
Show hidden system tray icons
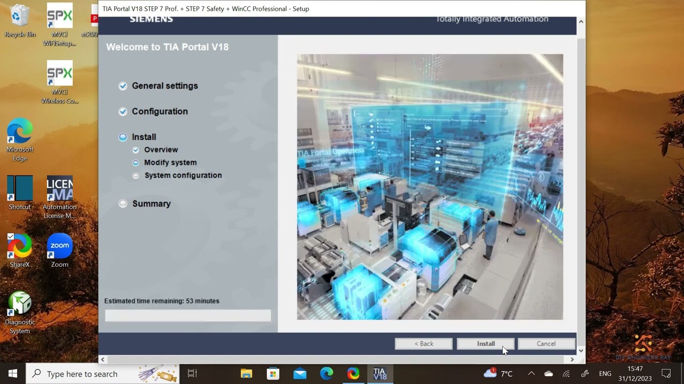(x=531, y=374)
